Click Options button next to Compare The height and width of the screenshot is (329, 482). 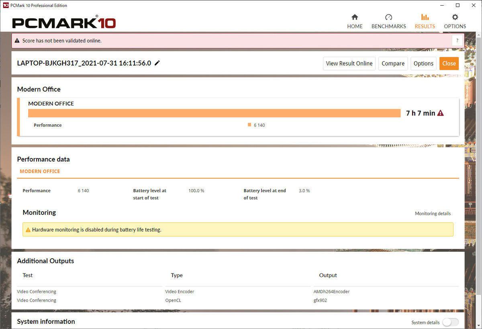click(x=423, y=64)
